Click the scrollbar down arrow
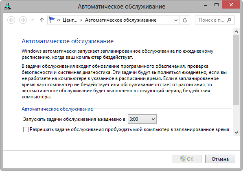The width and height of the screenshot is (243, 171). coord(236,133)
